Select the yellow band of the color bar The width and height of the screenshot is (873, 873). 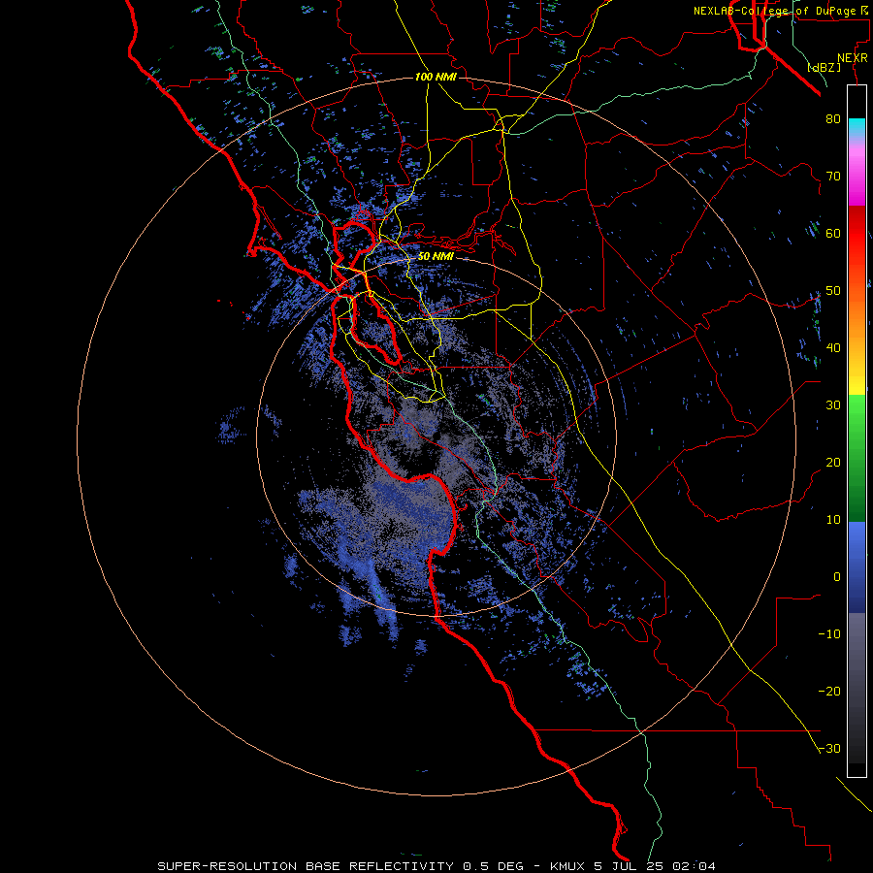coord(857,381)
